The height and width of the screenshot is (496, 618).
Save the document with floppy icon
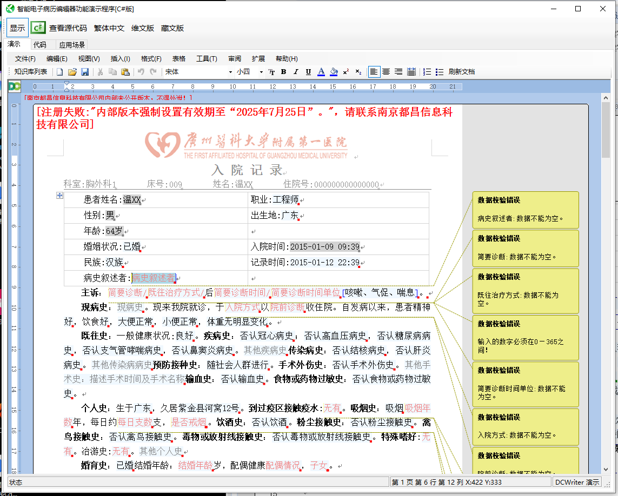click(x=85, y=72)
